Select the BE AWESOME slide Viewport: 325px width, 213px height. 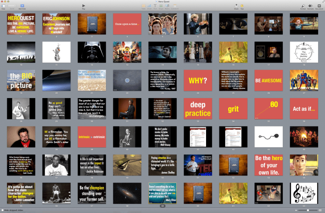tap(269, 80)
